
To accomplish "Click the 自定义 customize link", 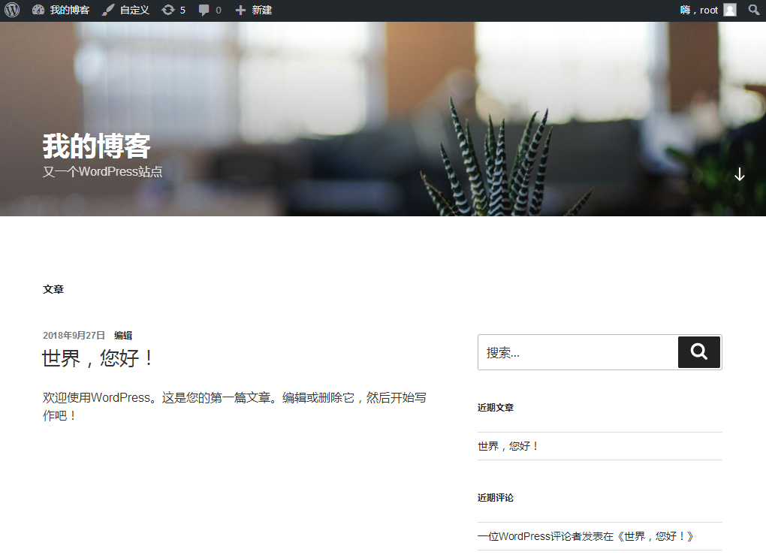I will (x=125, y=10).
